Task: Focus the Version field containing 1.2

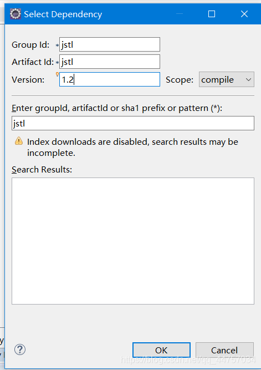Action: [x=110, y=79]
